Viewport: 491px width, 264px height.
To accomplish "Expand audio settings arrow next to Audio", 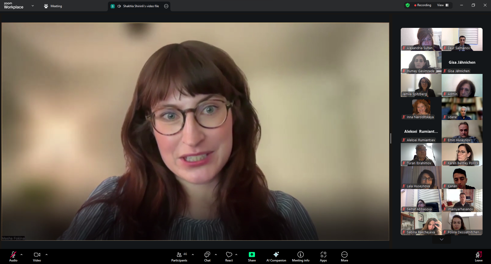I will tap(21, 255).
